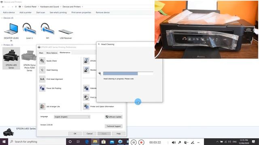This screenshot has height=145, width=259.
Task: Click the Help button
Action: [119, 133]
